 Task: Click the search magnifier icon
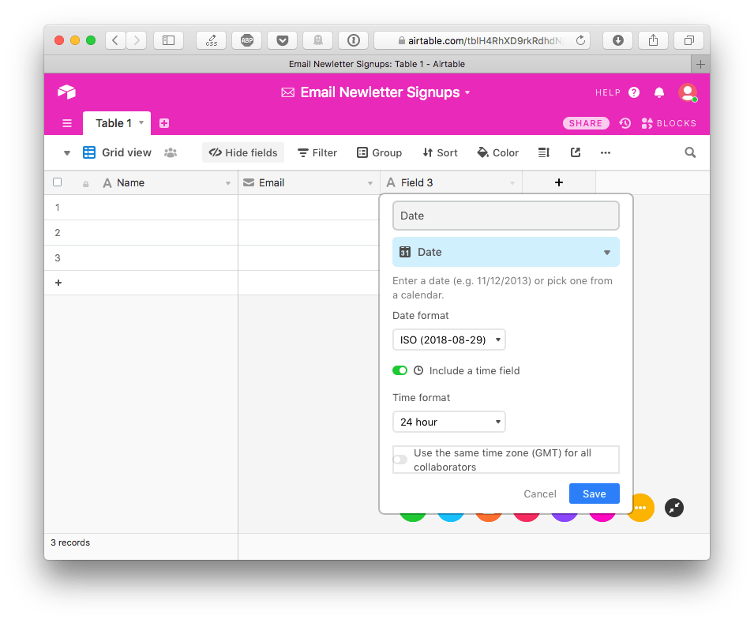tap(690, 152)
